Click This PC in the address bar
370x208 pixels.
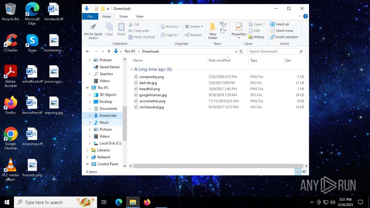coord(130,51)
